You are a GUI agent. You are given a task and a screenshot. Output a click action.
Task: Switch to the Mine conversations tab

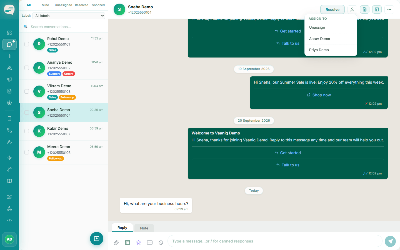point(45,5)
